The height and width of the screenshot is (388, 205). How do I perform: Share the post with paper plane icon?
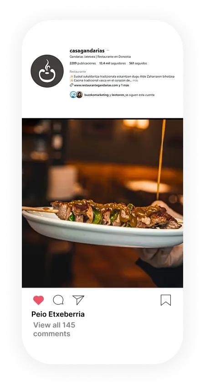78,300
